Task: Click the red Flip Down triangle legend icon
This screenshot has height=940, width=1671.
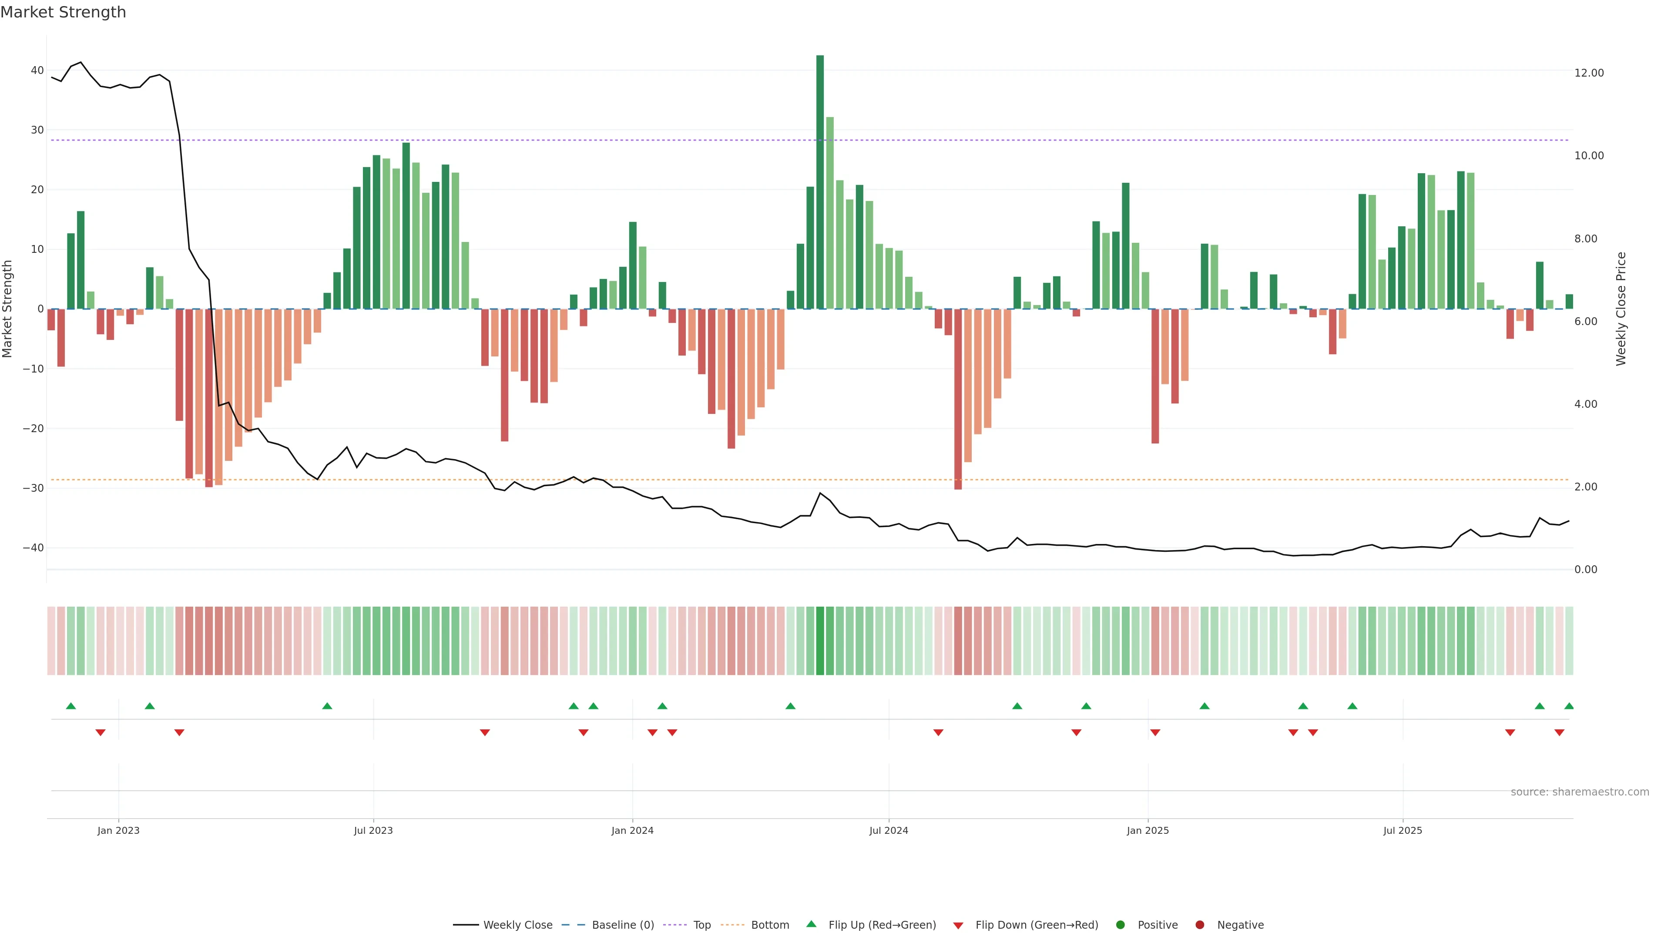Action: (x=958, y=926)
